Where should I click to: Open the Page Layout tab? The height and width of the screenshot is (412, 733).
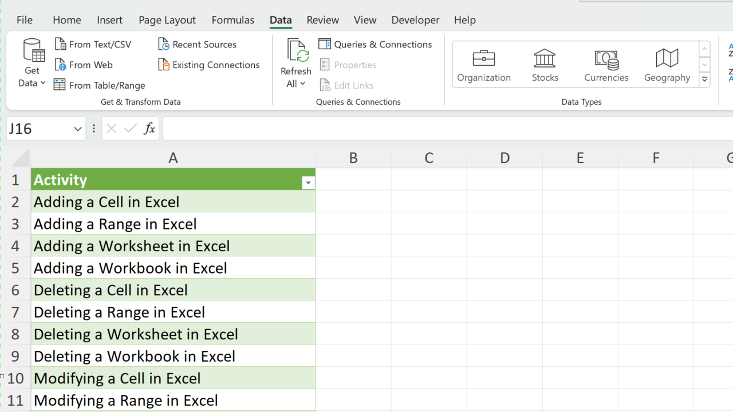pos(167,20)
